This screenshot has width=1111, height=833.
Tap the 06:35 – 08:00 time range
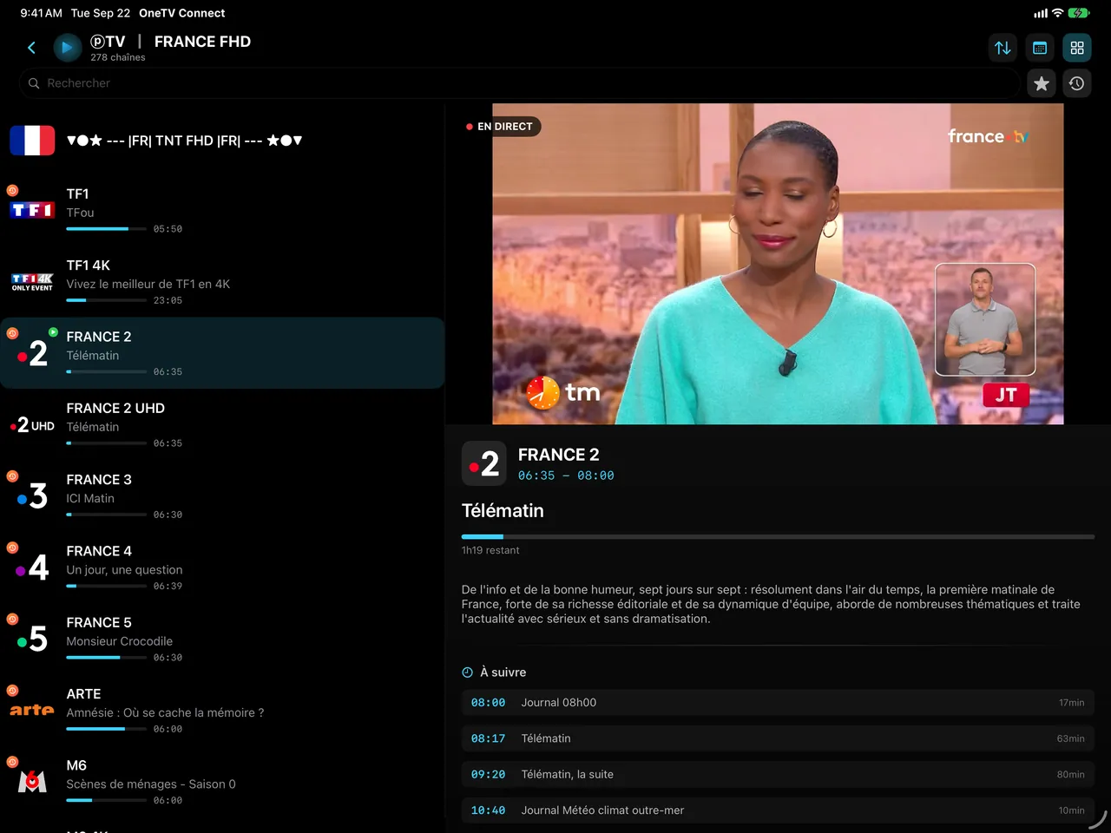click(x=566, y=476)
